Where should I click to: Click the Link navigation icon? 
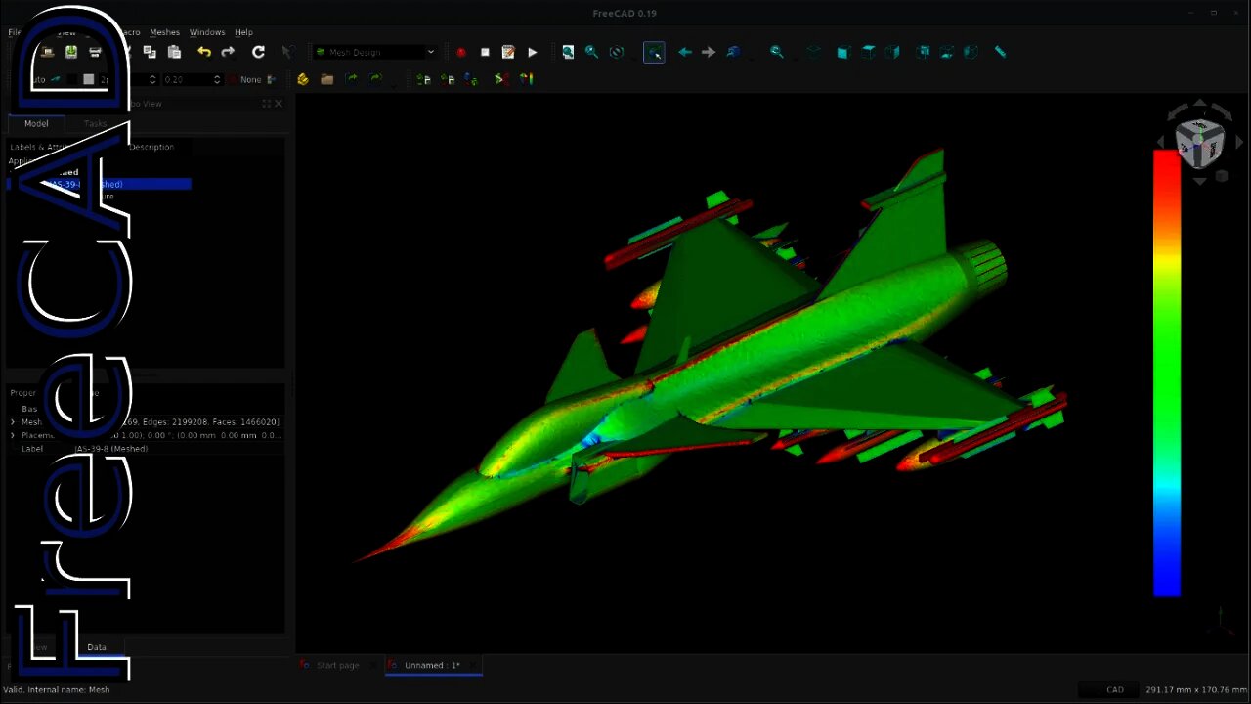[733, 52]
